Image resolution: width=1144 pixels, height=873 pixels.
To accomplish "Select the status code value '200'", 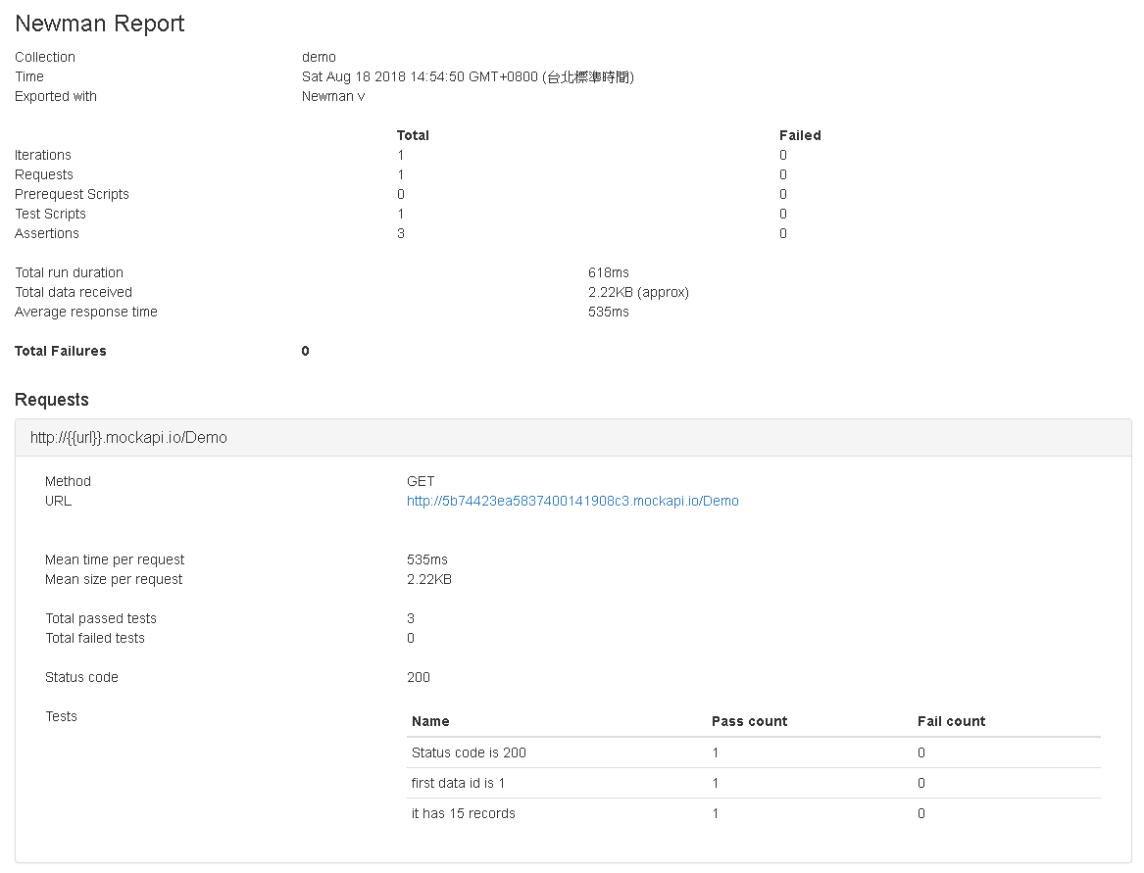I will click(418, 678).
